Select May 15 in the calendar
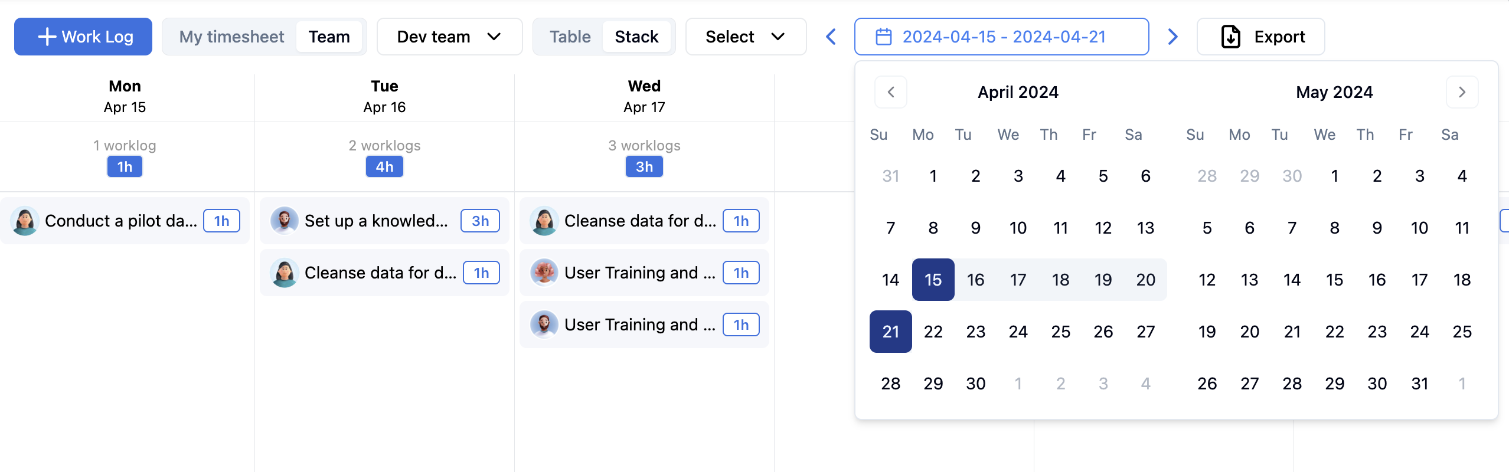The width and height of the screenshot is (1509, 472). coord(1334,280)
